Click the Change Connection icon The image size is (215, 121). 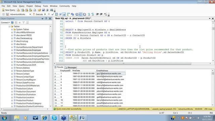click(7, 14)
